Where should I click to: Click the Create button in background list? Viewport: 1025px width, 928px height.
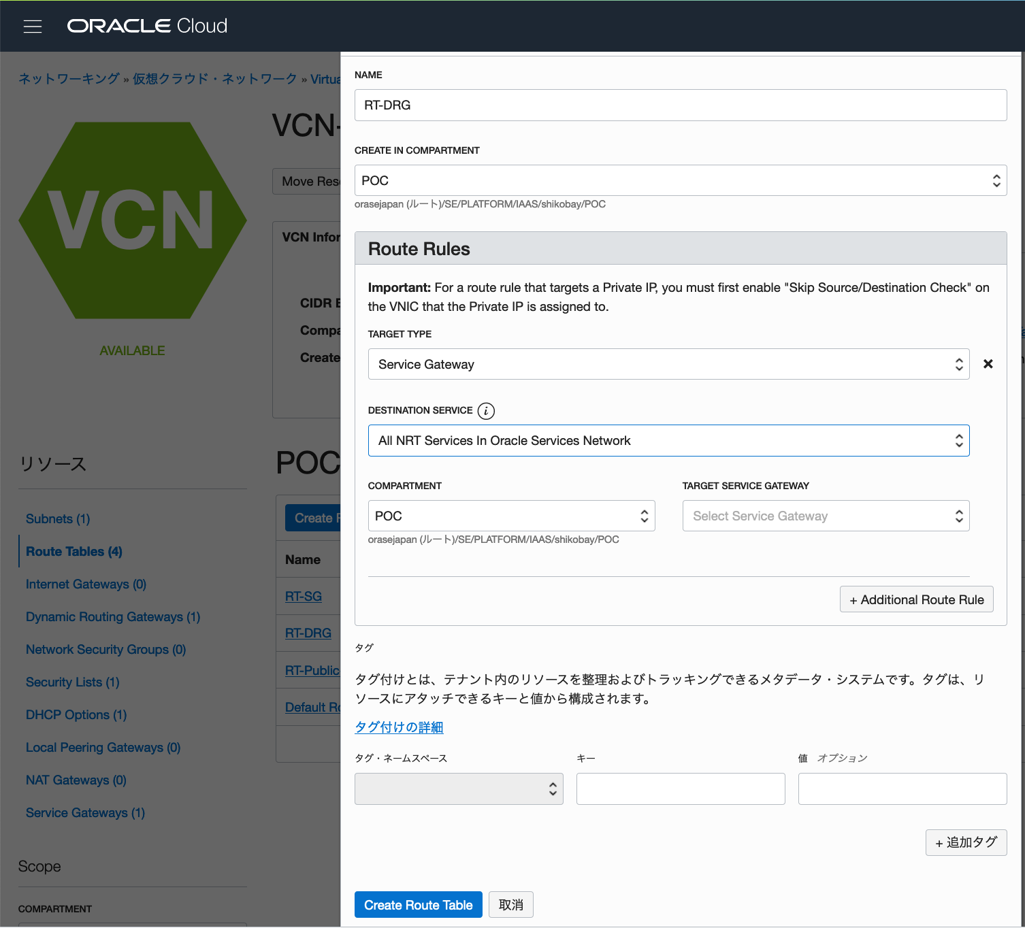(313, 518)
